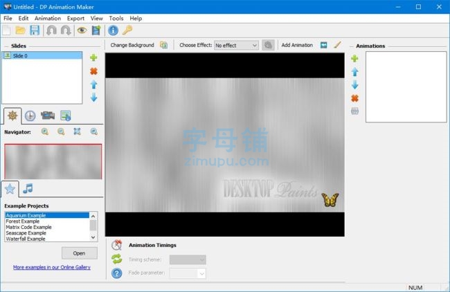The width and height of the screenshot is (450, 292).
Task: Click the New project toolbar icon
Action: tap(6, 30)
